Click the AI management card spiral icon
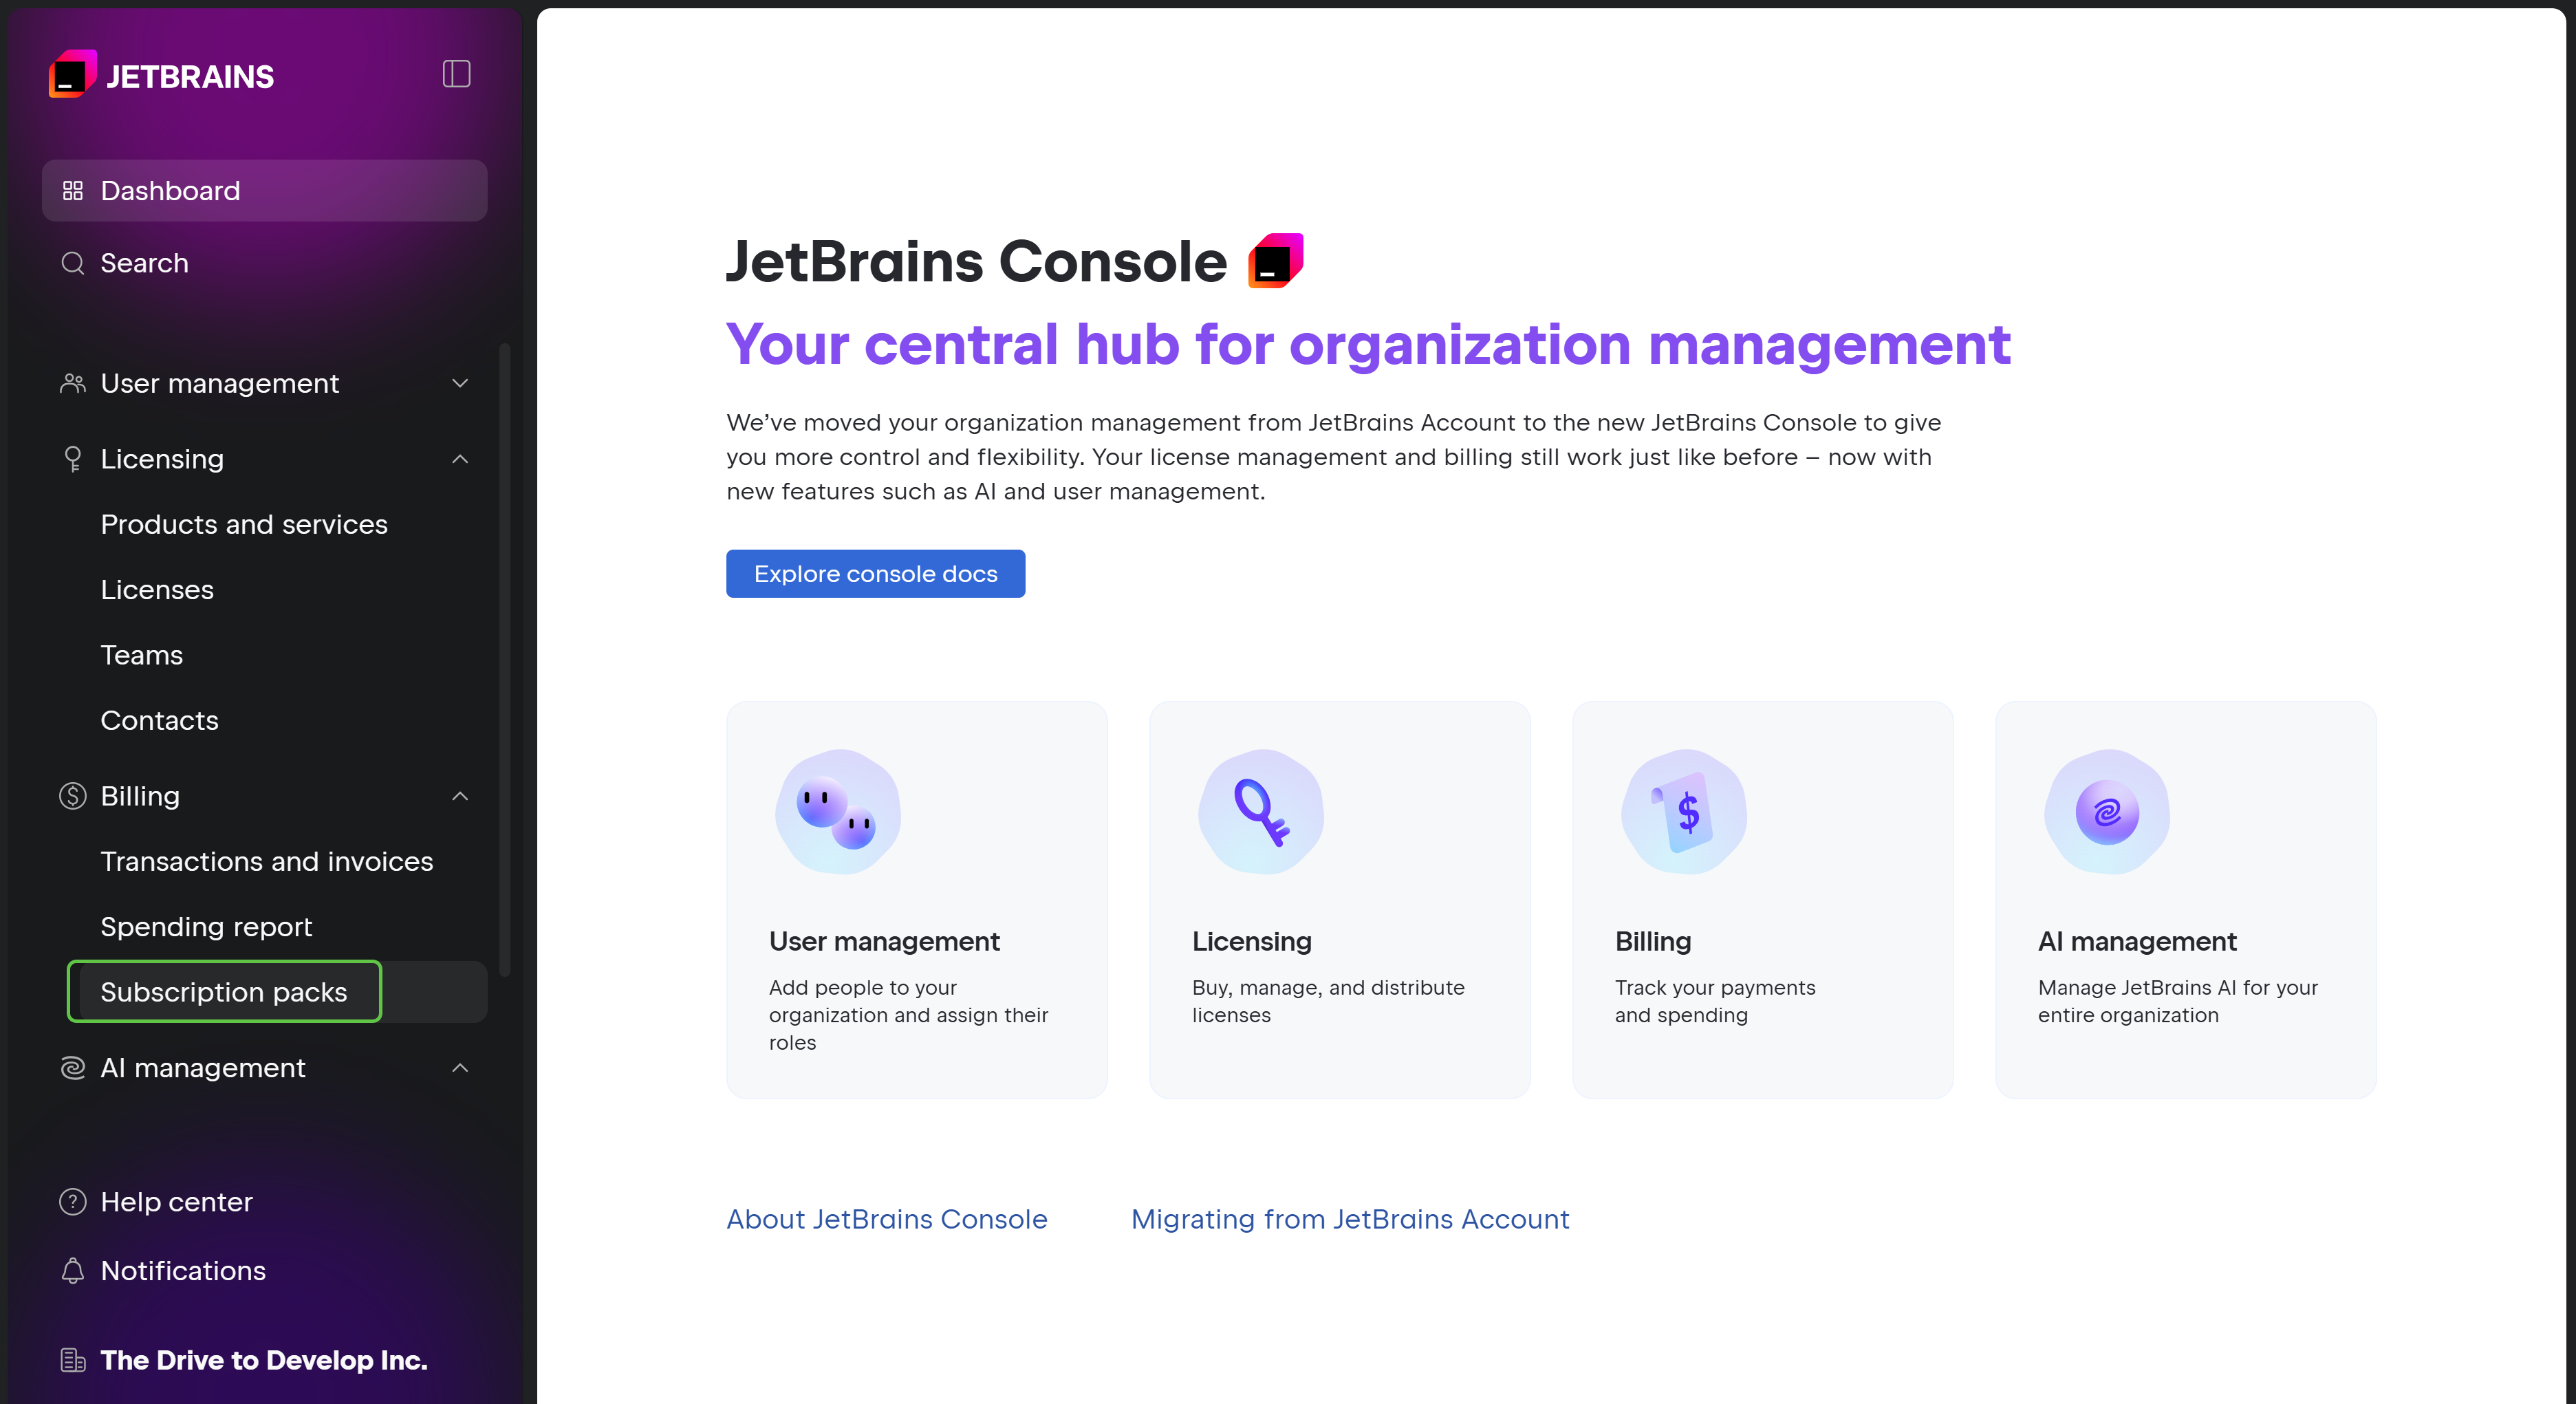The image size is (2576, 1404). [2107, 811]
